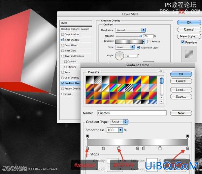Screen dimensions: 202x174
Task: Click the presets scroll up arrow
Action: pos(162,98)
